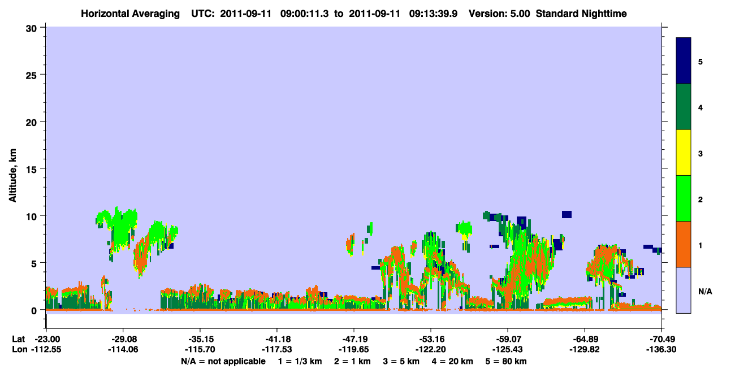This screenshot has height=377, width=735.
Task: Click the longitude value -112.55
Action: (46, 350)
